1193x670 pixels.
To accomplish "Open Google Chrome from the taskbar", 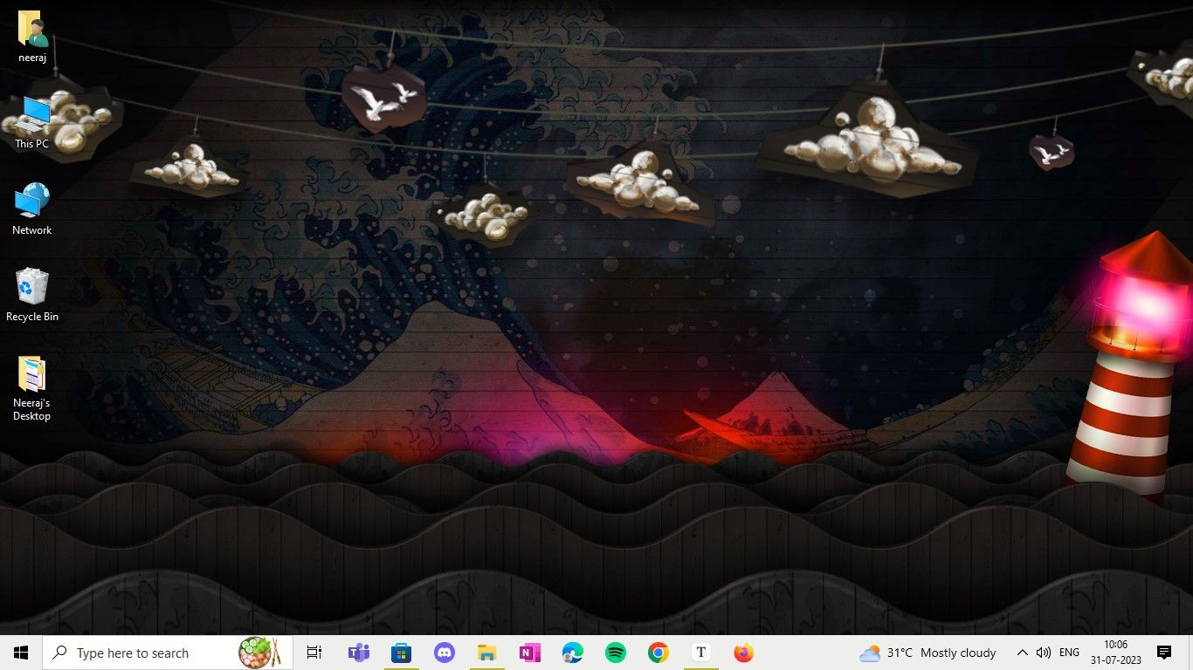I will 658,653.
